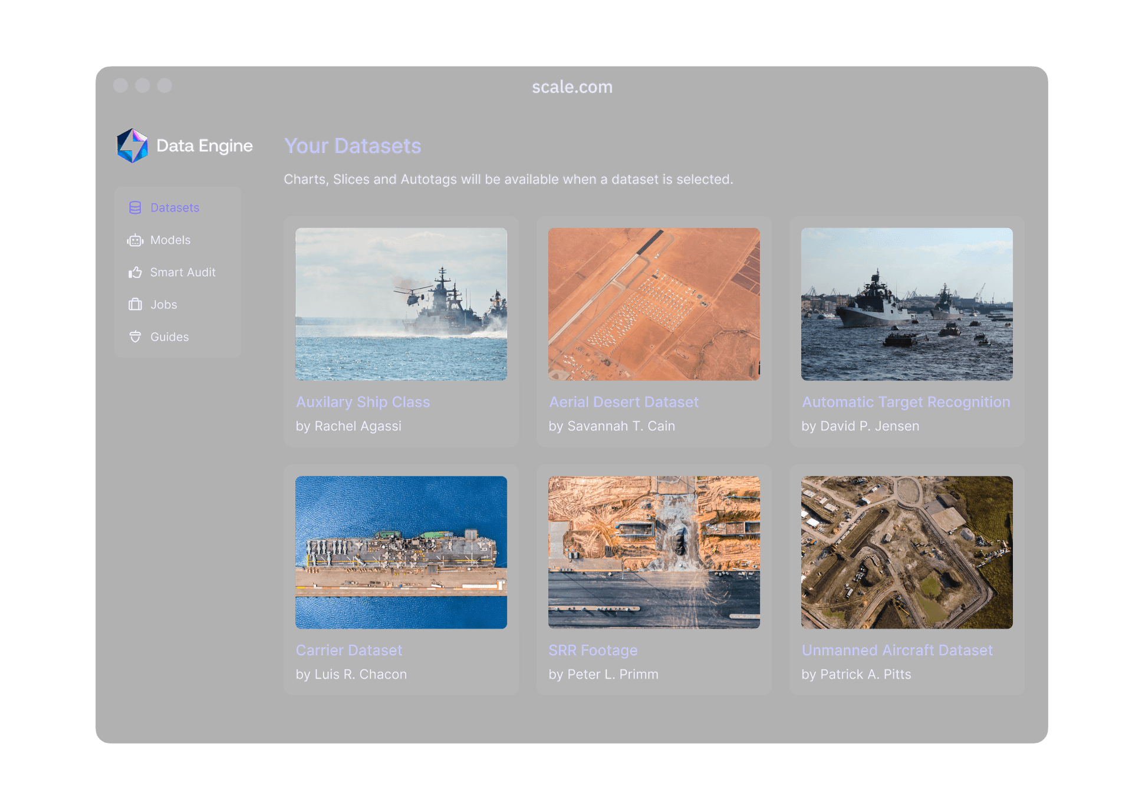Go to the Jobs page
The image size is (1132, 810).
[x=163, y=305]
